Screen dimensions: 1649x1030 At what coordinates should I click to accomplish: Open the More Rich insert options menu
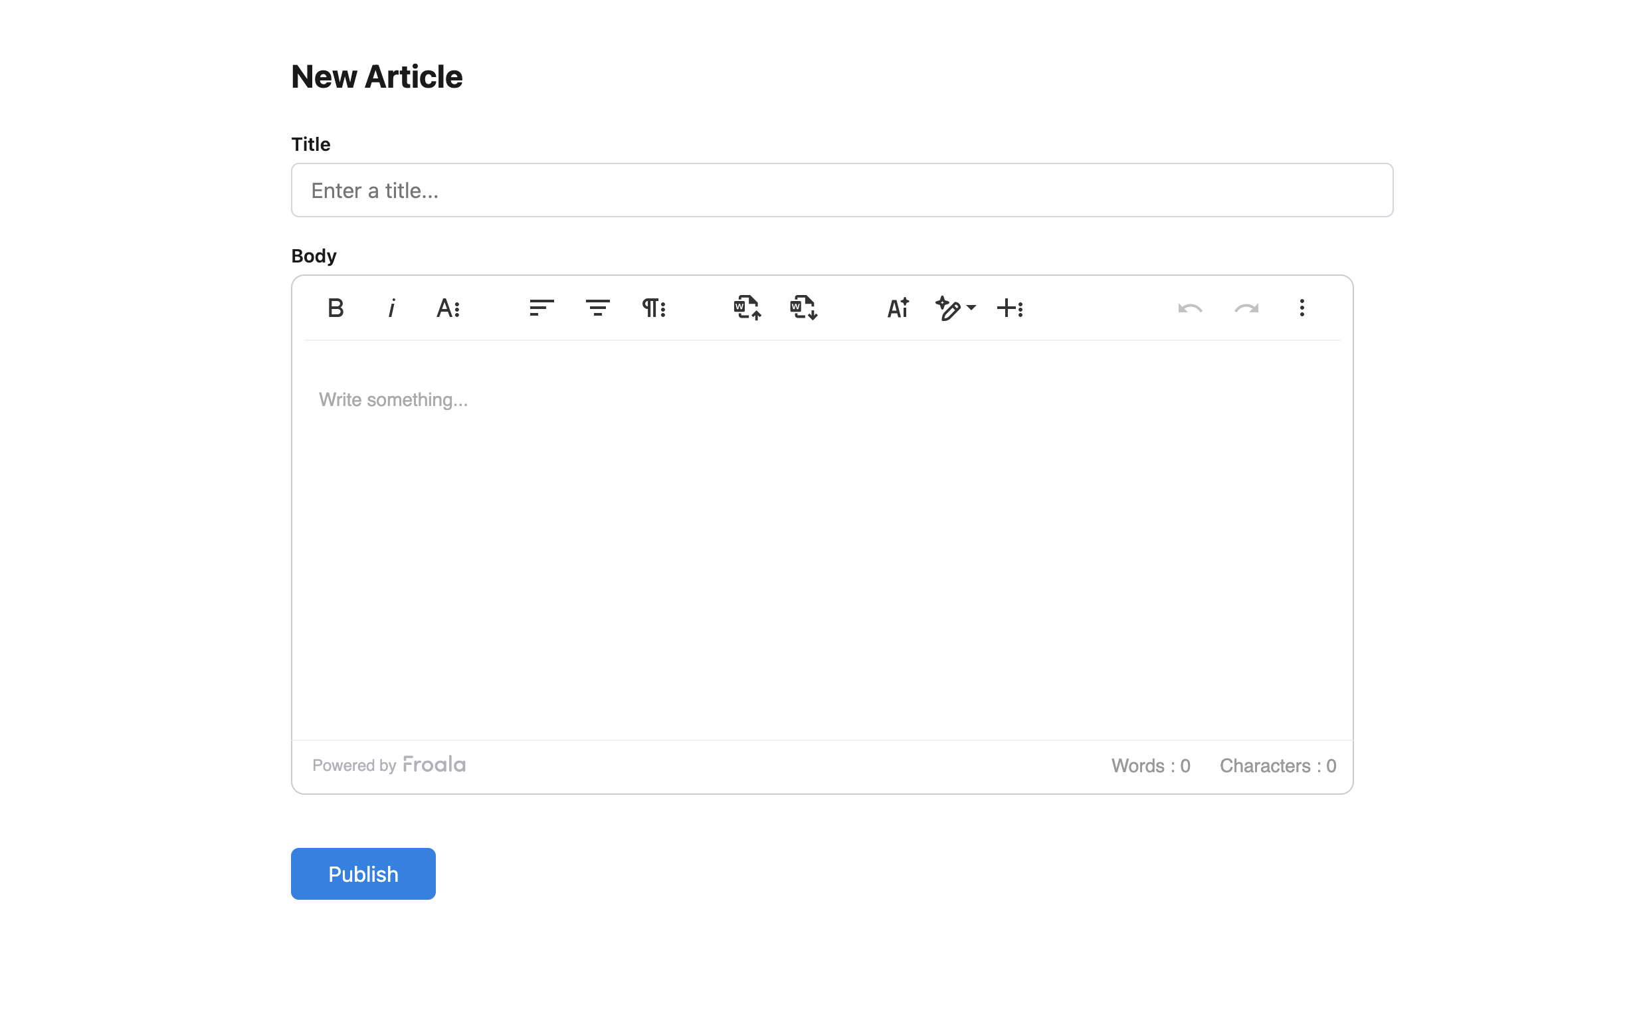(x=1010, y=308)
